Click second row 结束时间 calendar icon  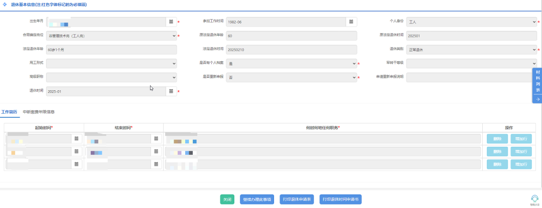click(157, 151)
